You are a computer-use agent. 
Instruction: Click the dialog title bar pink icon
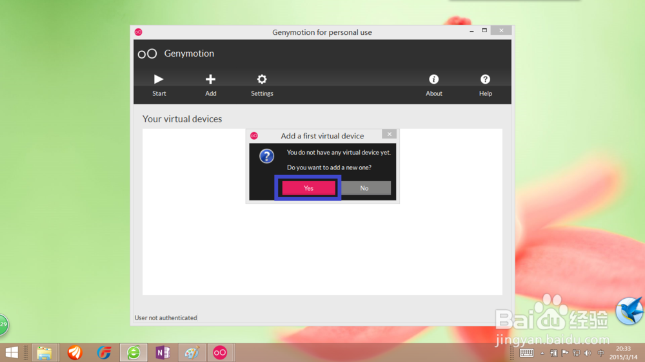pyautogui.click(x=254, y=136)
